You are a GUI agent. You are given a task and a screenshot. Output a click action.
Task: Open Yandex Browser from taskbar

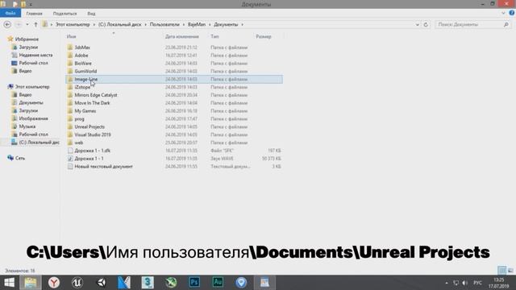(54, 283)
